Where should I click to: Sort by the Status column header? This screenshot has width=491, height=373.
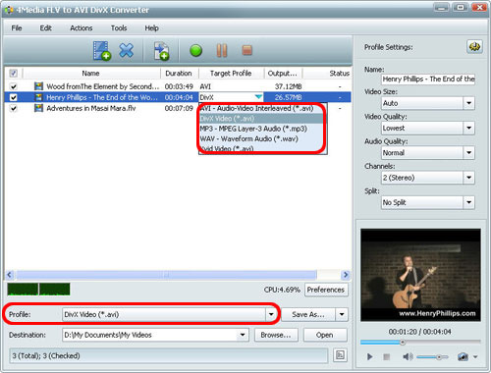tap(339, 73)
